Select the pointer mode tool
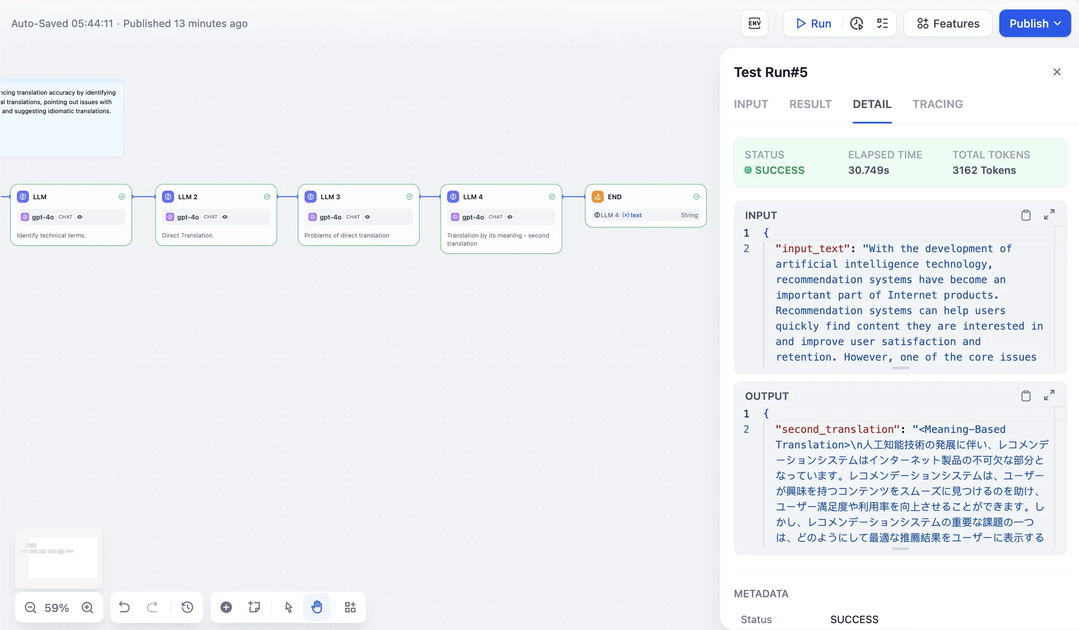 click(289, 607)
